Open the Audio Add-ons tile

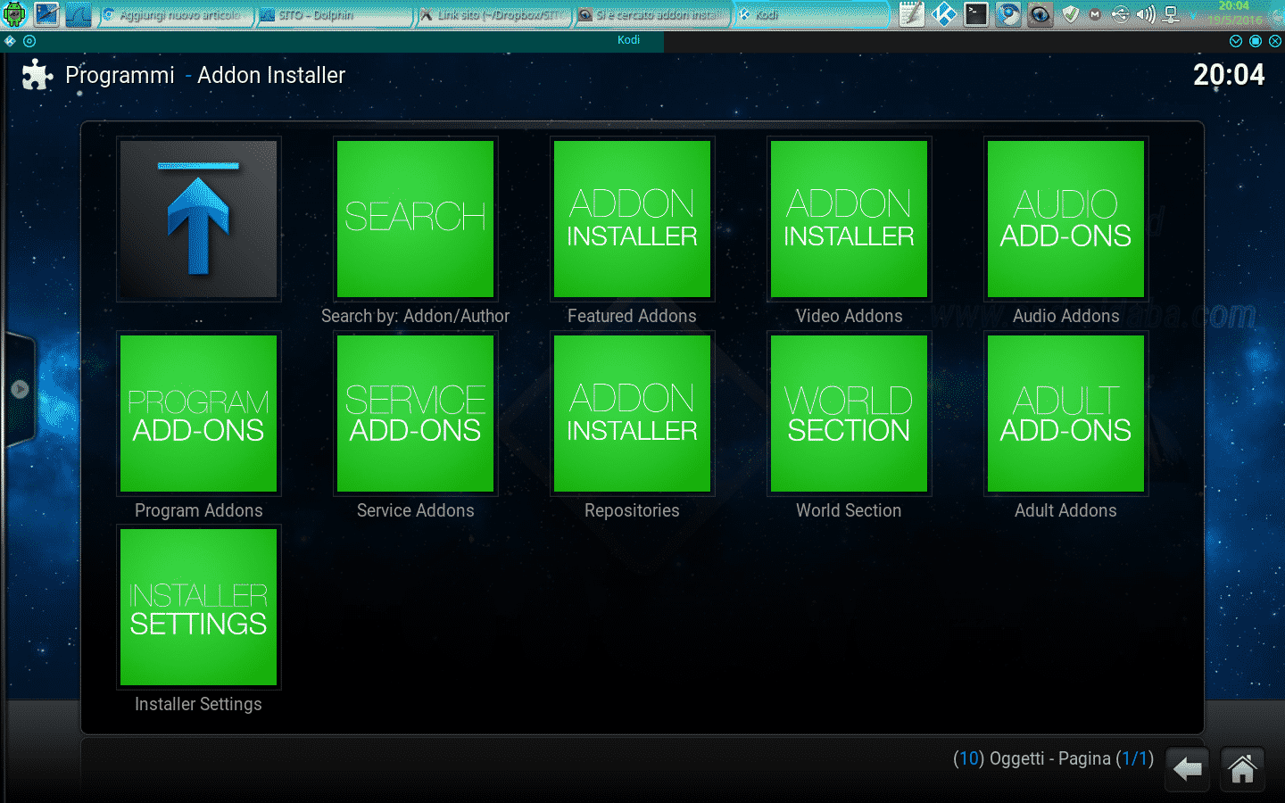1065,219
